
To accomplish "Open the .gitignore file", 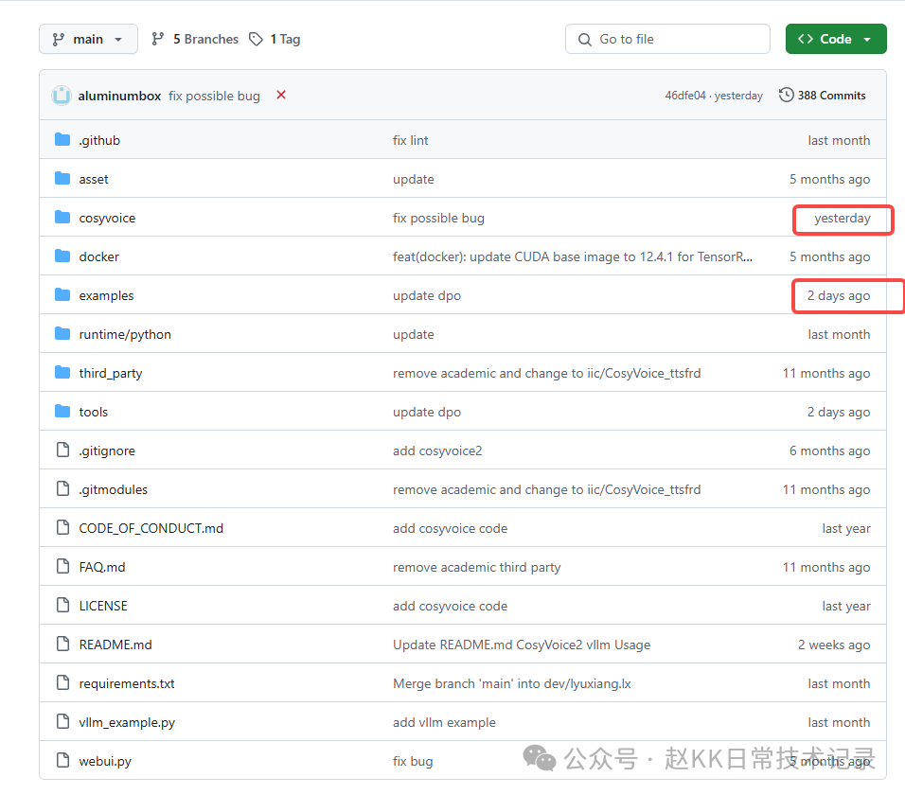I will click(107, 450).
